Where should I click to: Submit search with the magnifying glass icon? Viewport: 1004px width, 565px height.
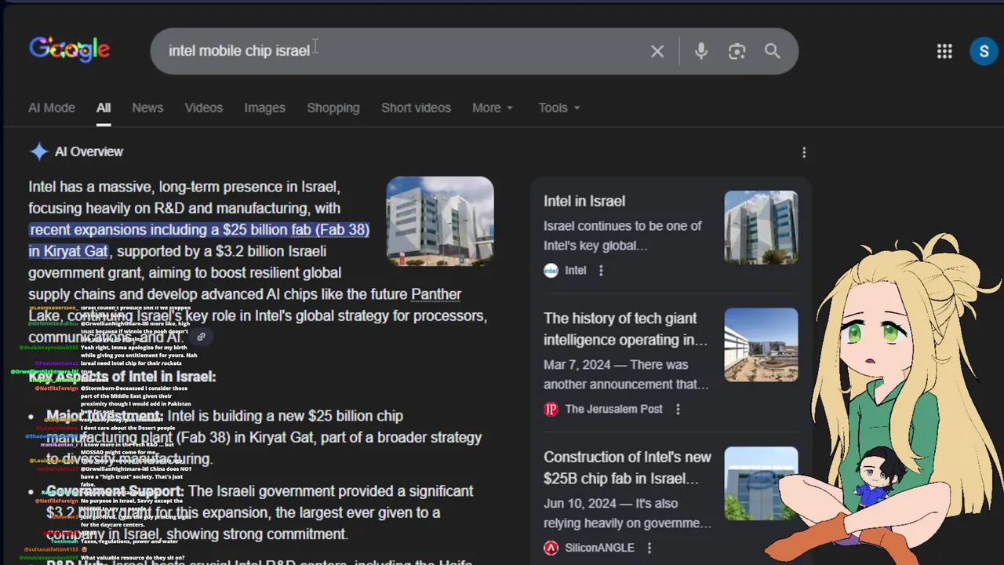773,51
